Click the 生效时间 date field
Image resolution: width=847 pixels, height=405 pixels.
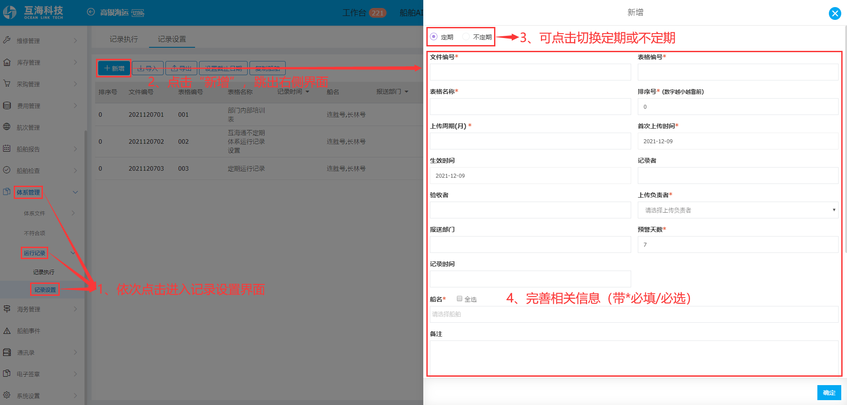click(530, 176)
